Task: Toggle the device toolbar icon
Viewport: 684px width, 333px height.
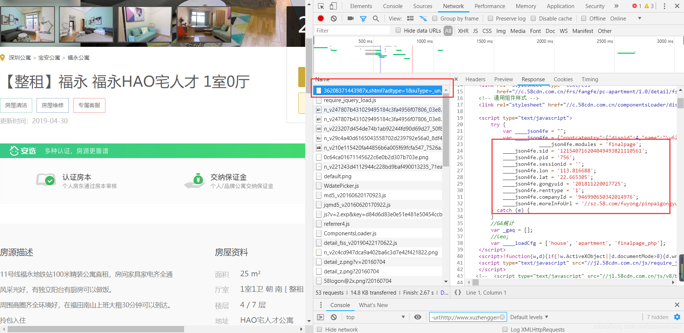Action: (x=333, y=6)
